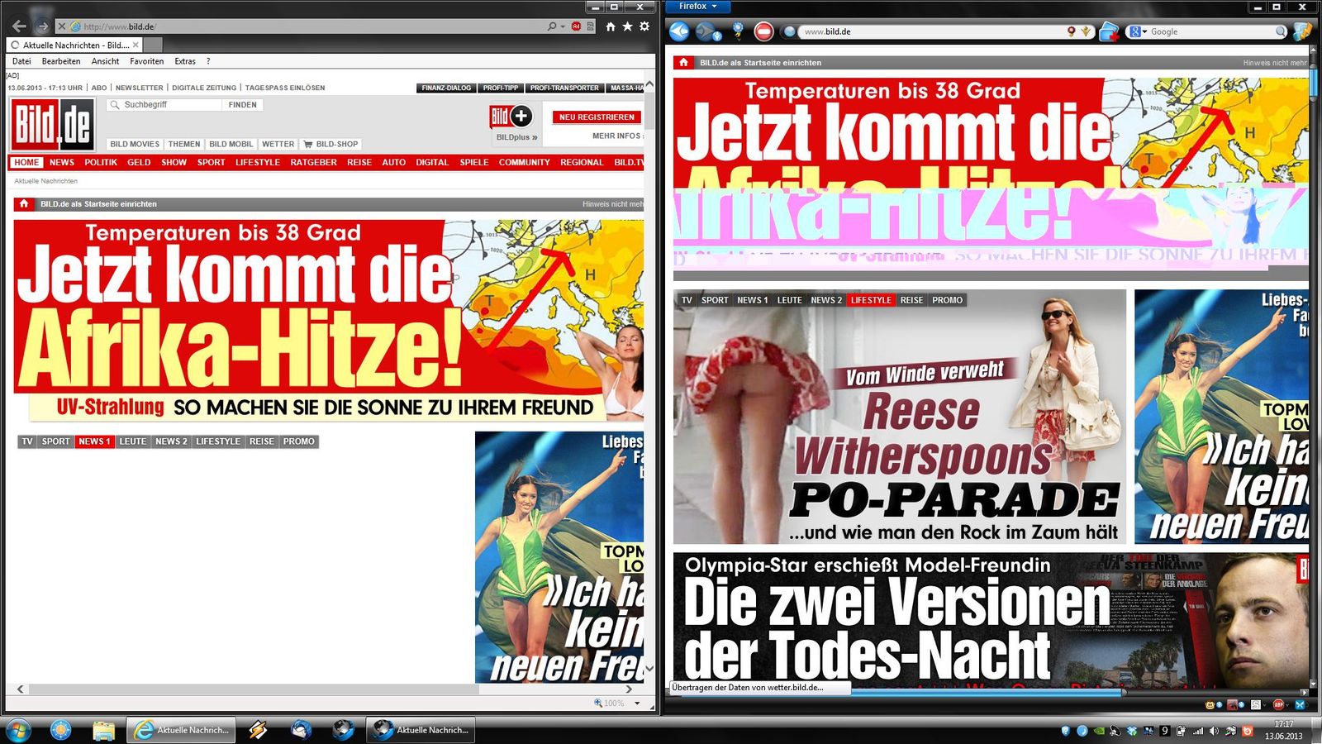Go back in the Firefox window
Screen dimensions: 1322x744
[679, 31]
